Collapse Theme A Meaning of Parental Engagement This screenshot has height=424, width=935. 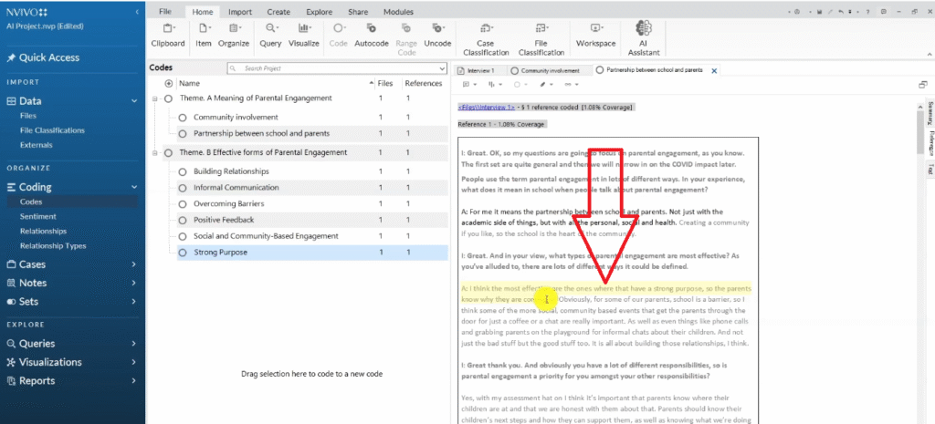pos(156,98)
